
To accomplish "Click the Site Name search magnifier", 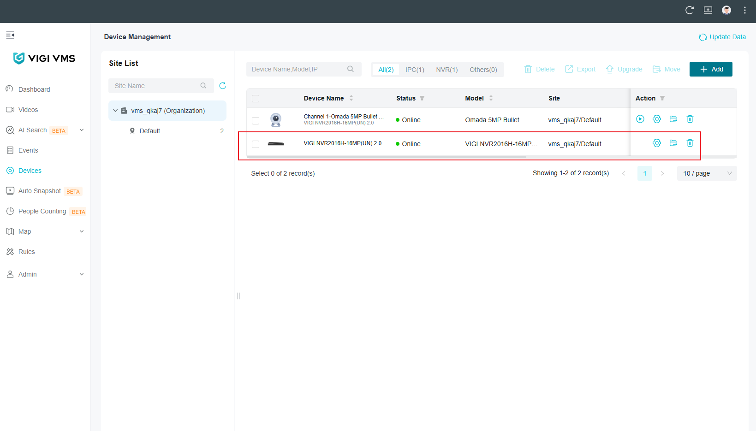I will coord(203,86).
